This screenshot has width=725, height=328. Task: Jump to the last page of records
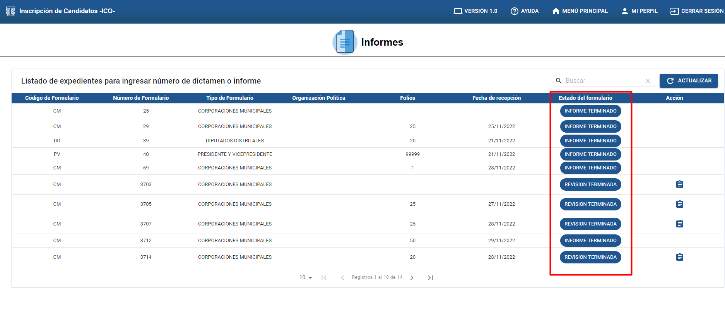pyautogui.click(x=430, y=278)
